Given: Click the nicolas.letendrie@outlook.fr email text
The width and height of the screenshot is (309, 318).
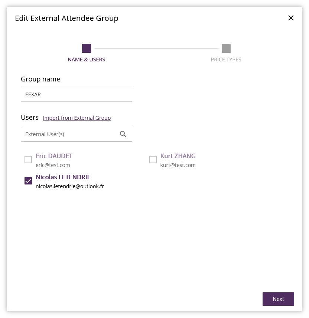Looking at the screenshot, I should (70, 186).
